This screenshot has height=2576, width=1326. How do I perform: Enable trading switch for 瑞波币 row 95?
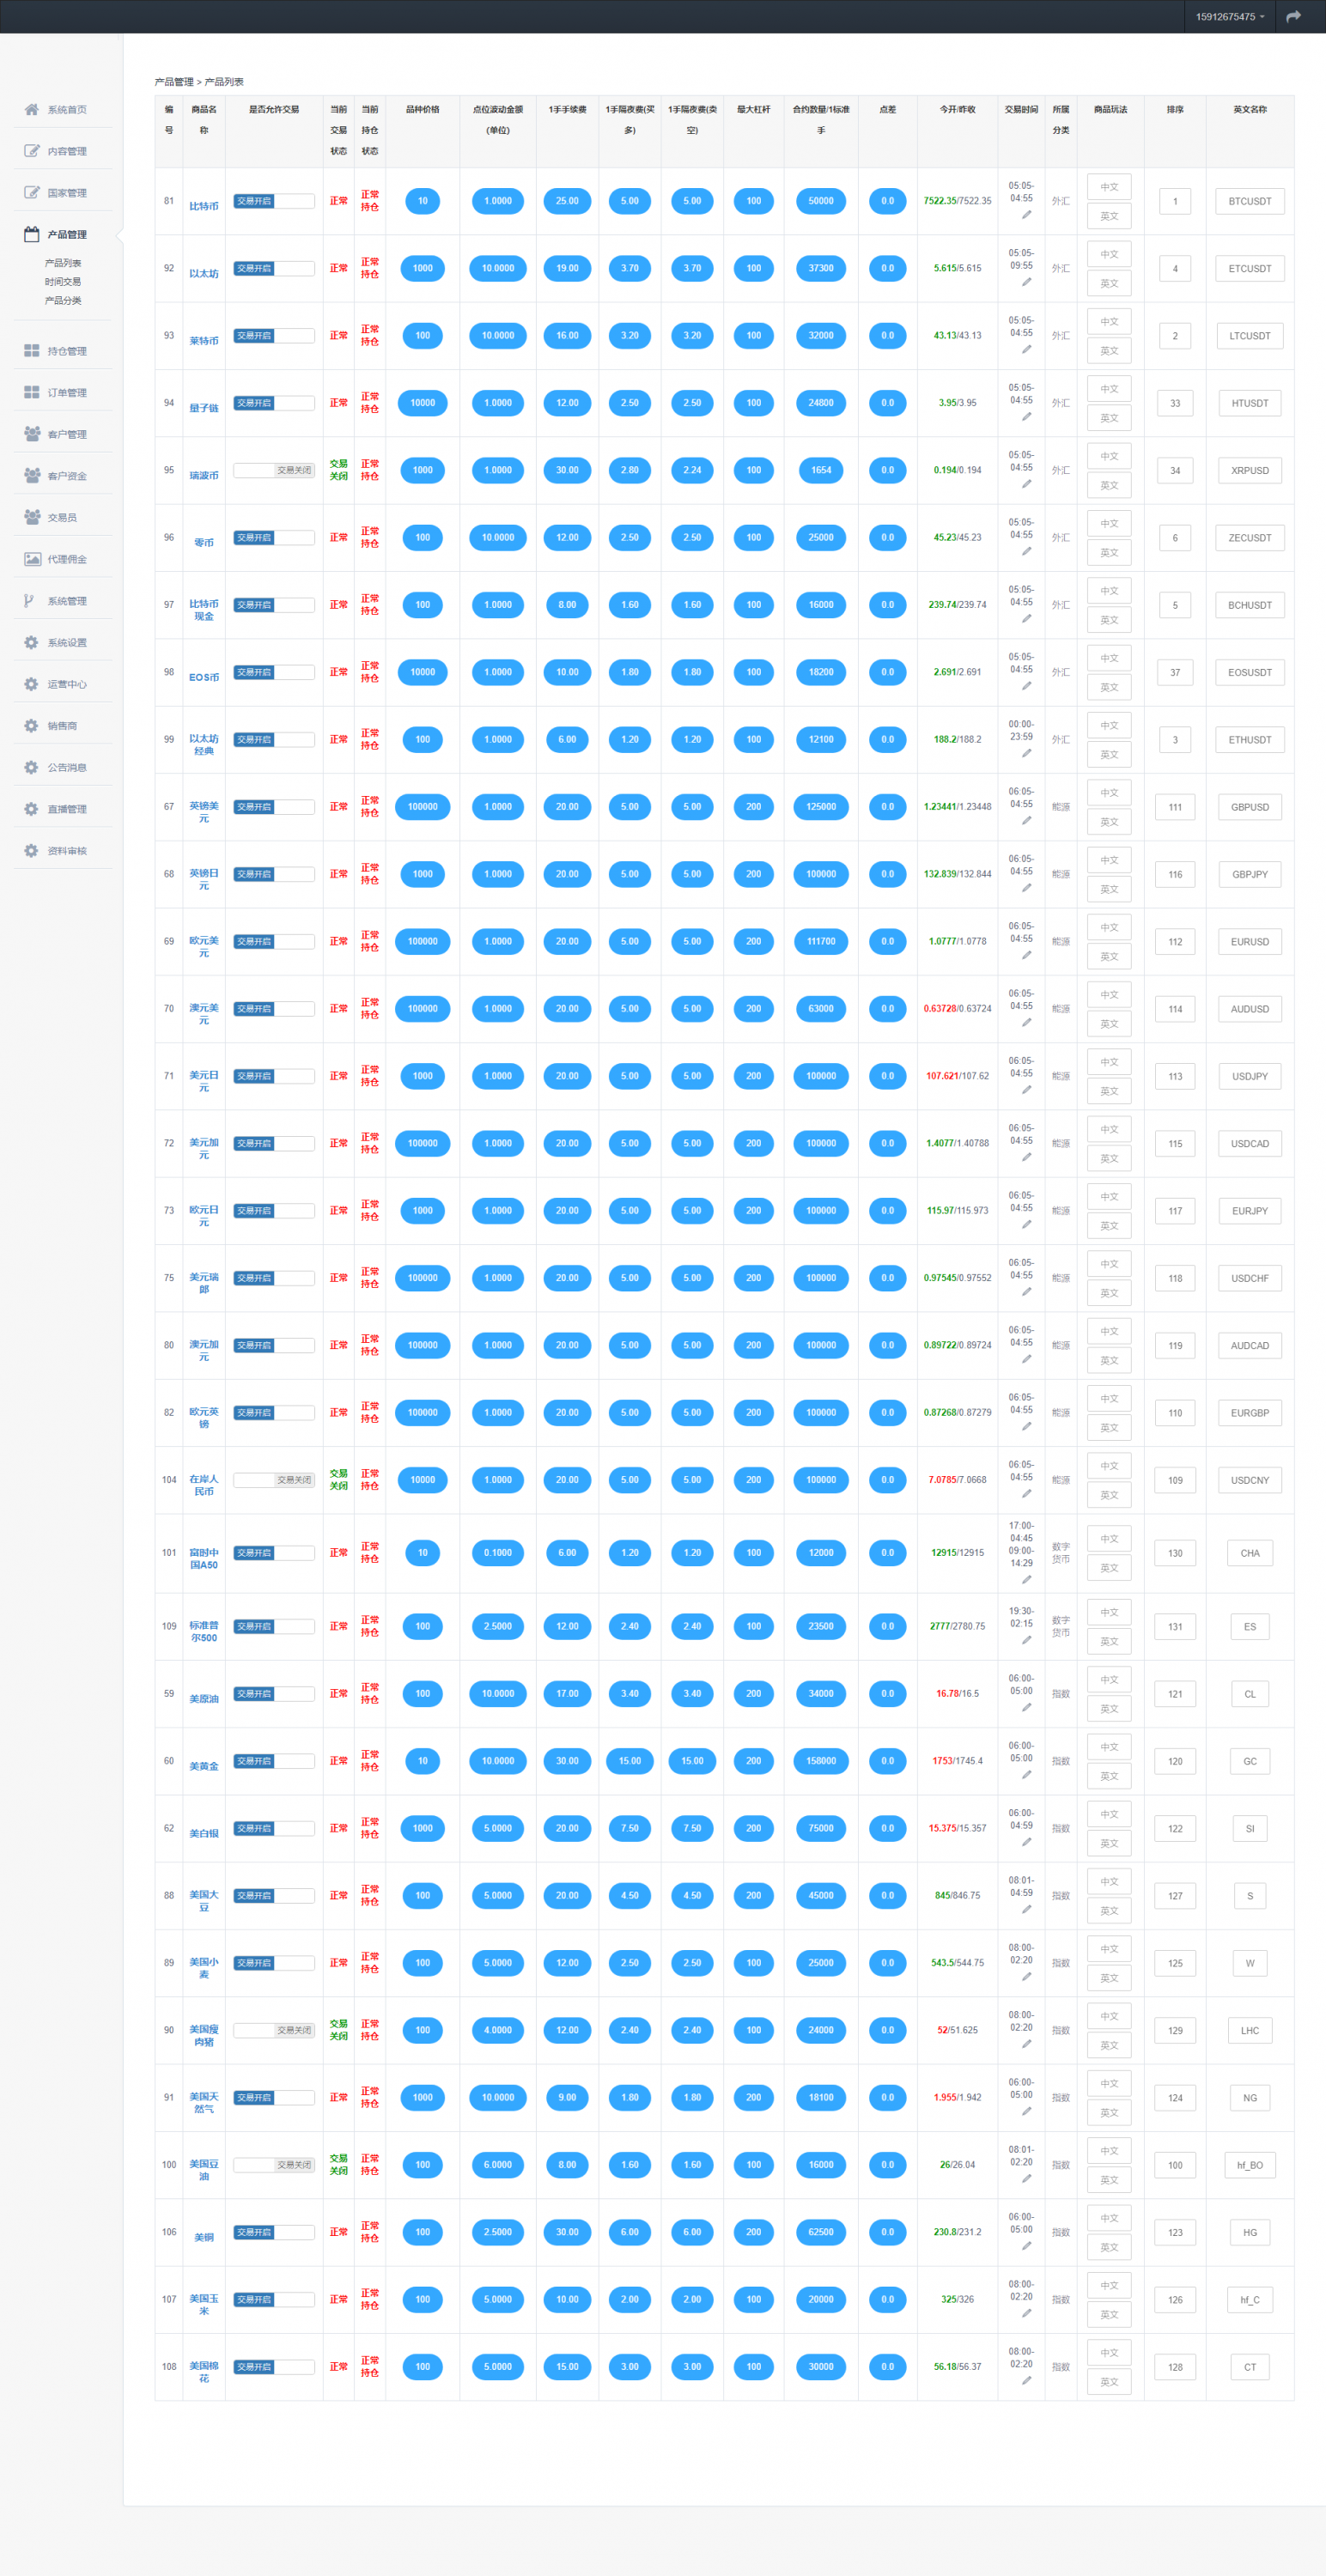click(273, 470)
